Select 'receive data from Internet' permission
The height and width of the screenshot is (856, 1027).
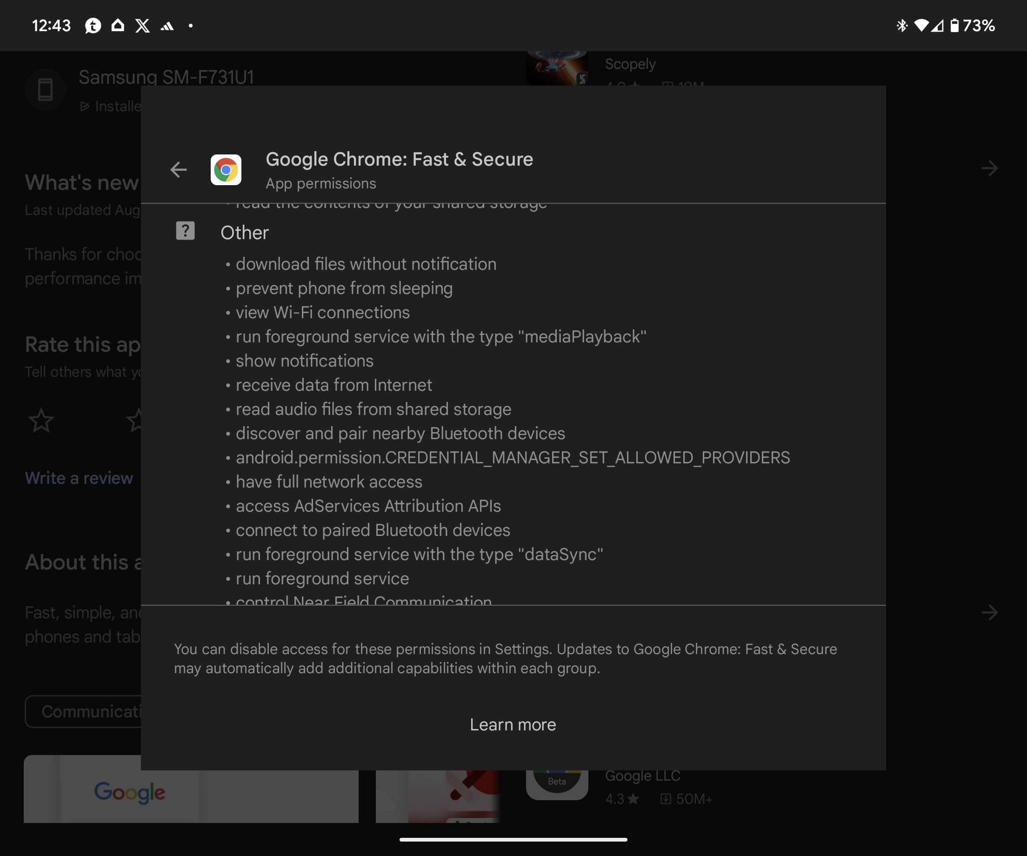[x=334, y=385]
